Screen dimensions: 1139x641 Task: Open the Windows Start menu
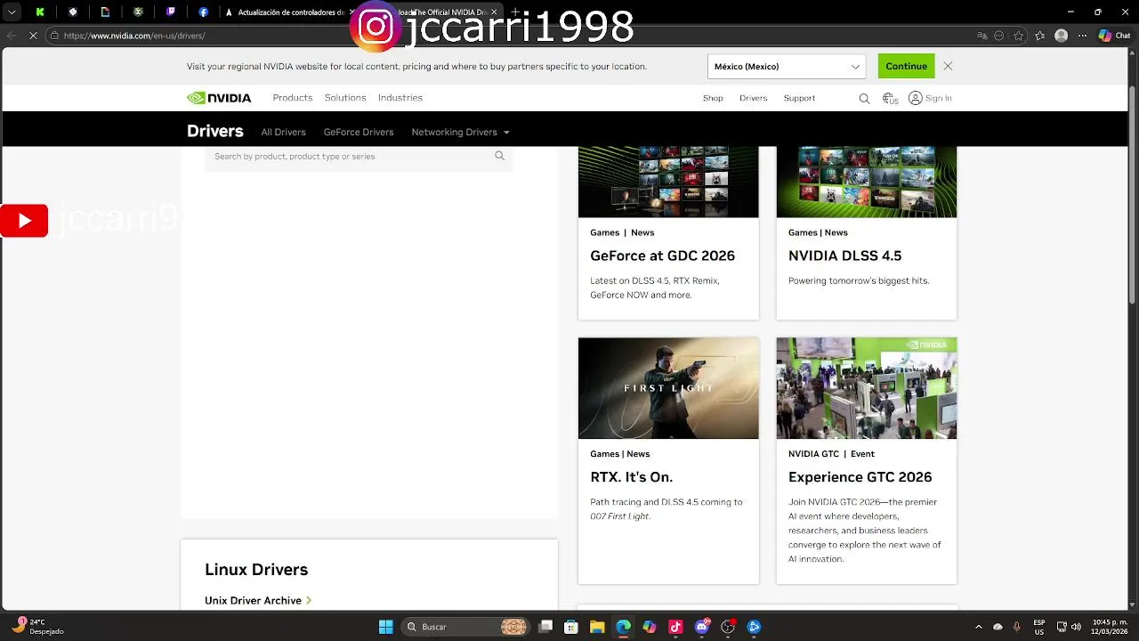point(386,627)
